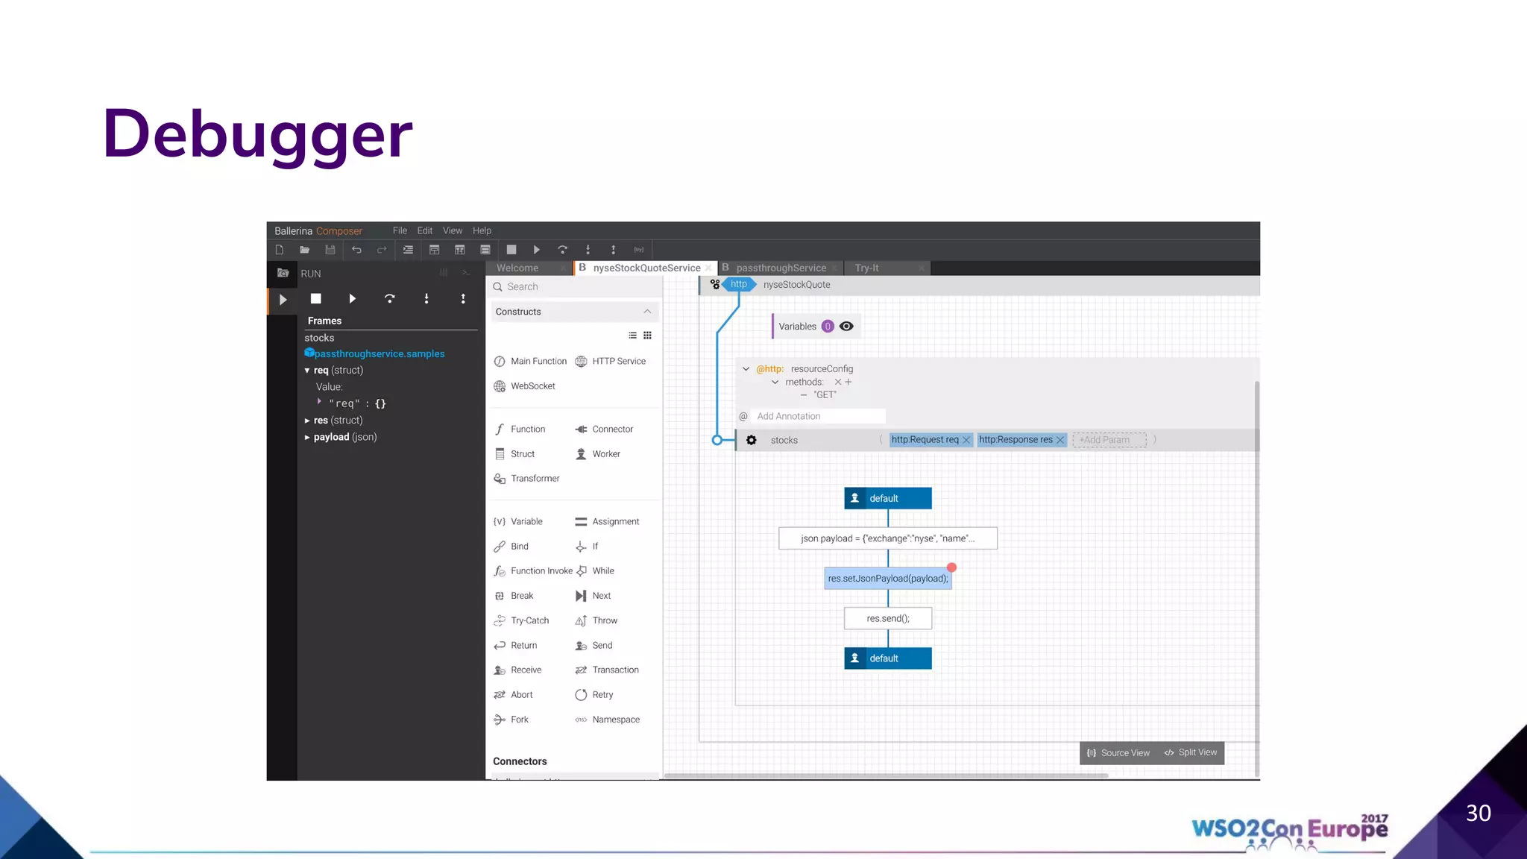
Task: Open the Help menu
Action: pyautogui.click(x=482, y=230)
